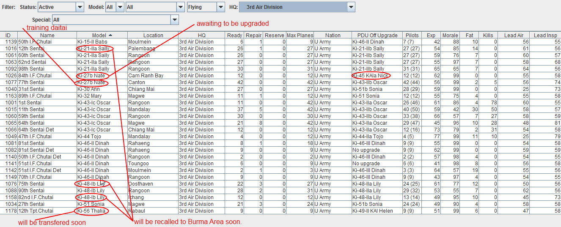Screen dimensions: 561x227
Task: Click the Ki-56 Thalia model cell
Action: point(102,211)
